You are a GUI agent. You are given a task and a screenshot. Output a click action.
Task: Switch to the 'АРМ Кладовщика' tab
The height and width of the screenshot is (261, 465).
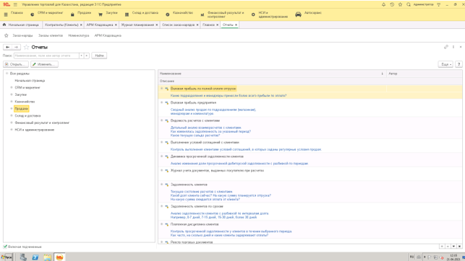click(100, 25)
